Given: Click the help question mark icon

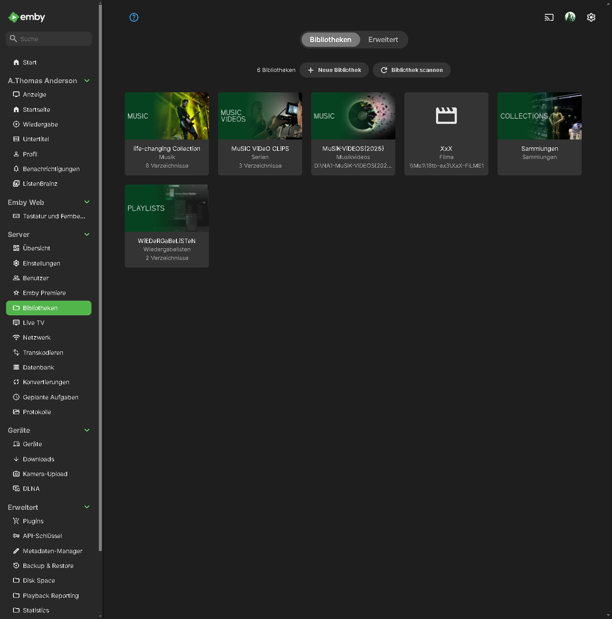Looking at the screenshot, I should coord(134,17).
